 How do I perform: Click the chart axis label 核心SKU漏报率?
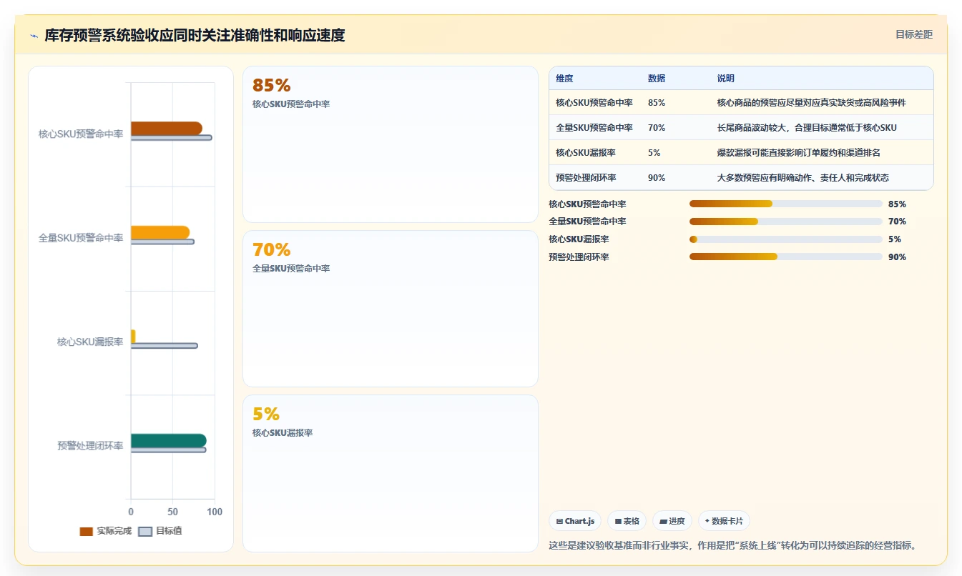[x=90, y=342]
